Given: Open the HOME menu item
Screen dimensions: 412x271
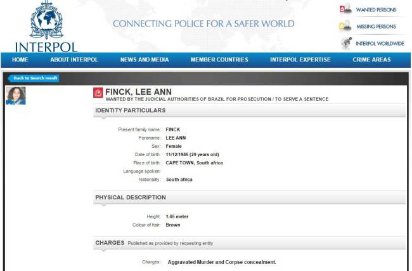Looking at the screenshot, I should [x=20, y=60].
